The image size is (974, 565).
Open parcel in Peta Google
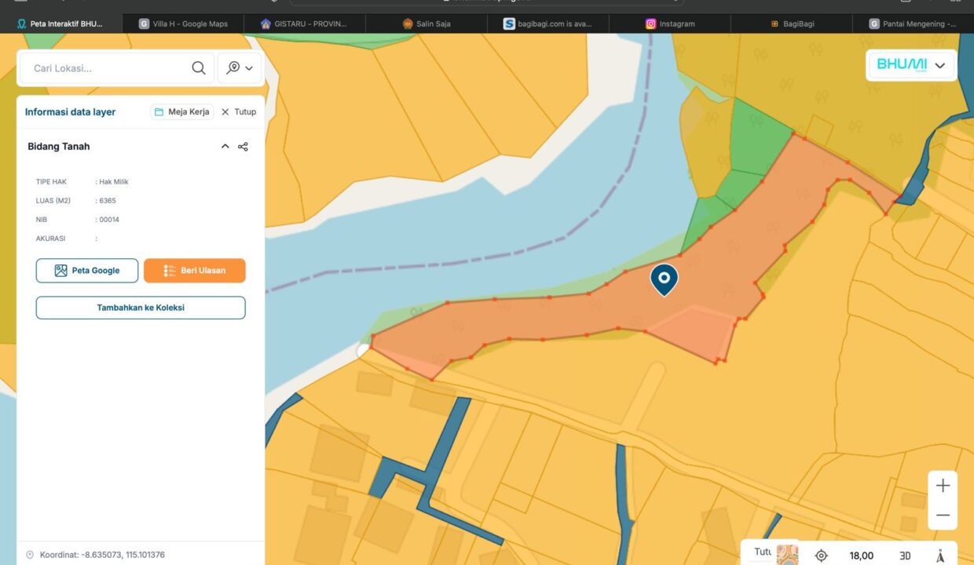[87, 271]
